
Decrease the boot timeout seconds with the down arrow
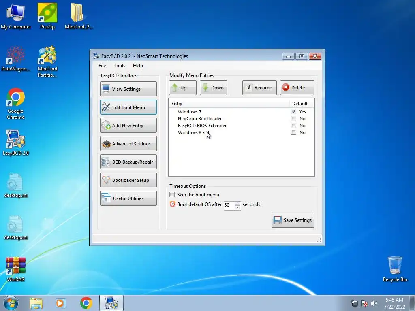click(237, 207)
